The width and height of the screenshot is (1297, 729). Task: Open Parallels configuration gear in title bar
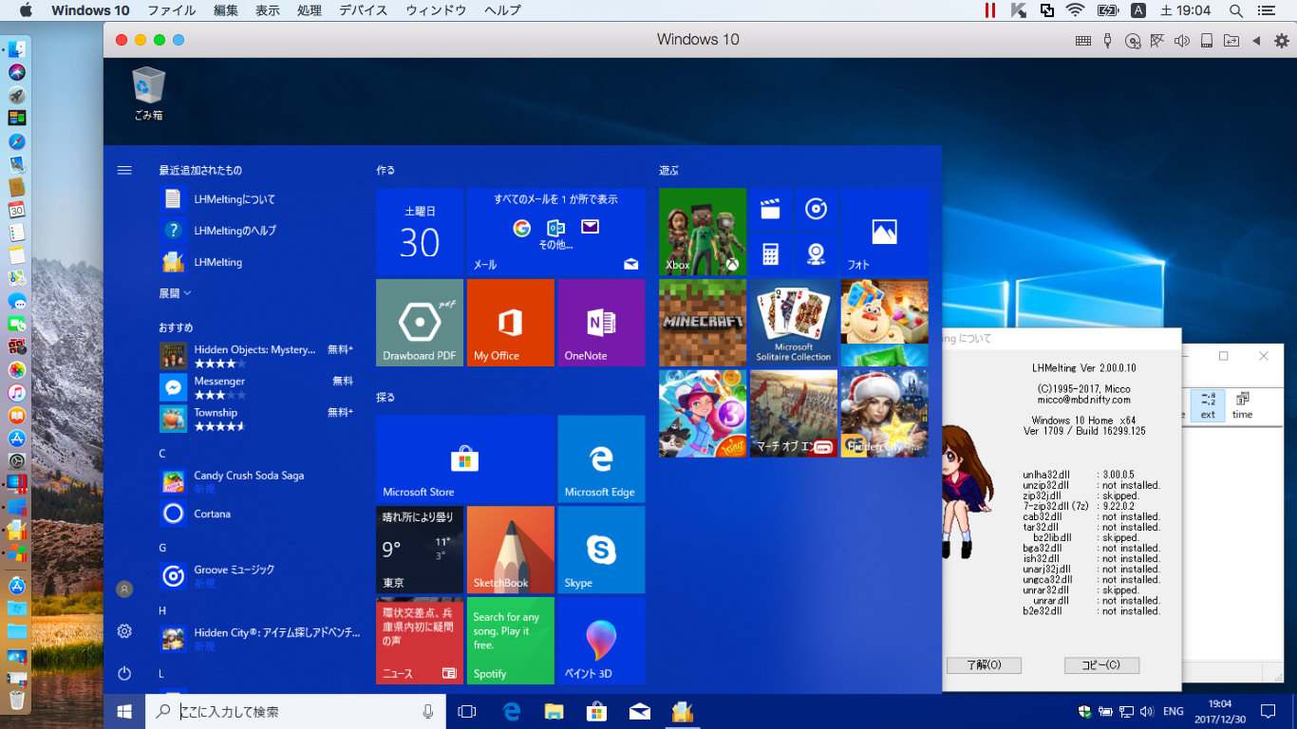[1282, 40]
